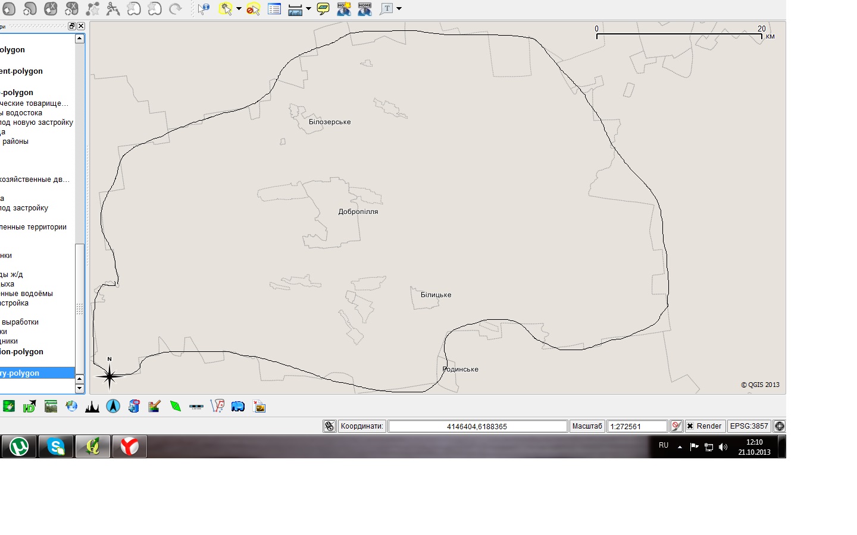857x535 pixels.
Task: Open the Show Bookmarks icon
Action: coord(365,9)
